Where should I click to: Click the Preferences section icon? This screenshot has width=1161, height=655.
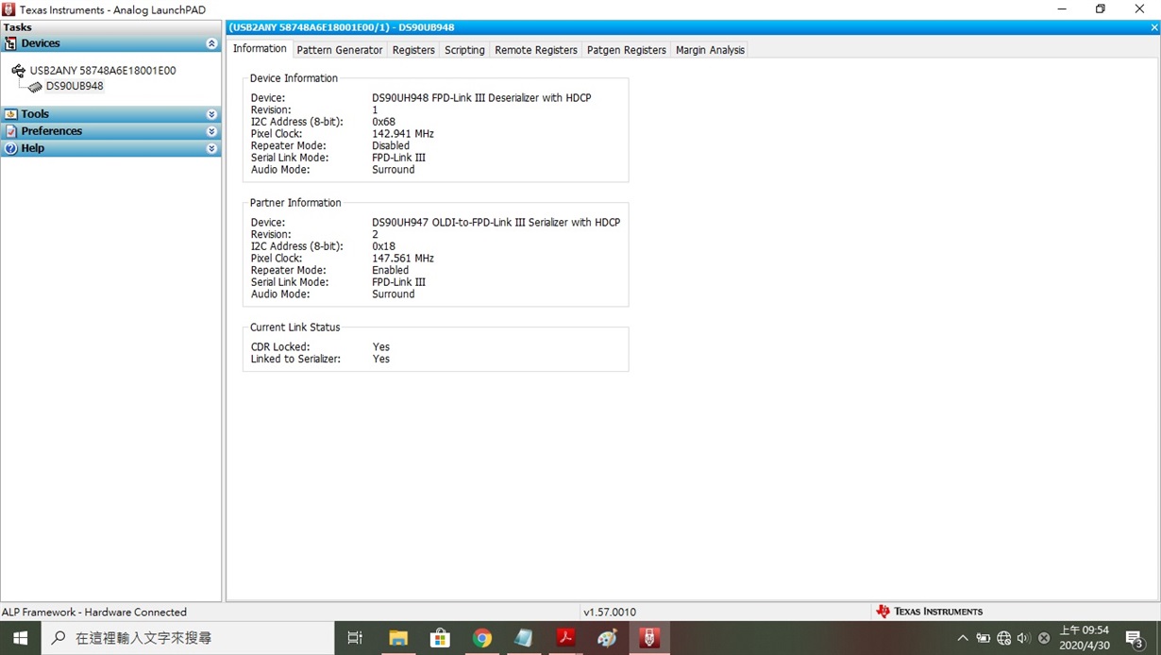[x=10, y=131]
